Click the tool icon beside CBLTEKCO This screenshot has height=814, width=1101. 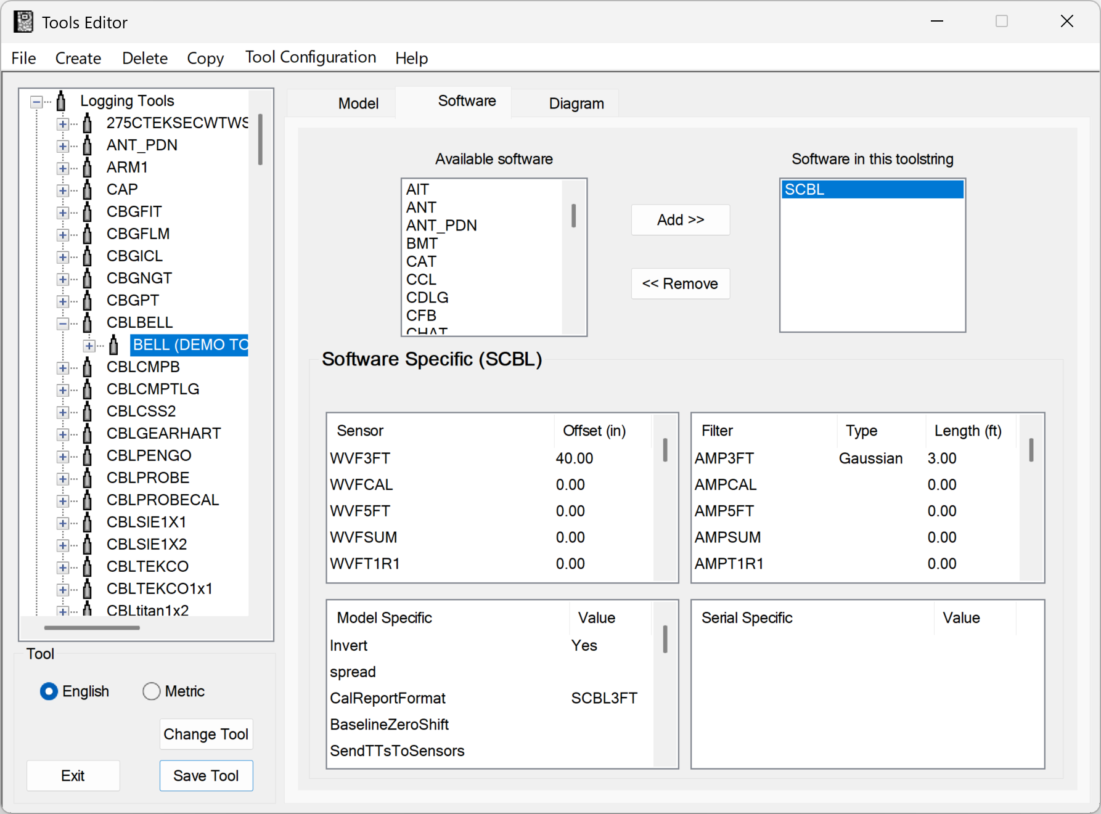[88, 567]
